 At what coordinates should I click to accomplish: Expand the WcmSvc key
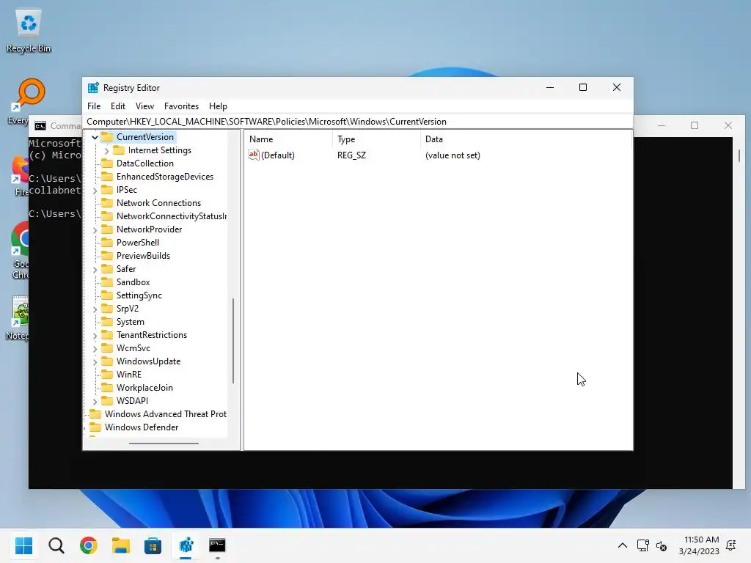[95, 349]
